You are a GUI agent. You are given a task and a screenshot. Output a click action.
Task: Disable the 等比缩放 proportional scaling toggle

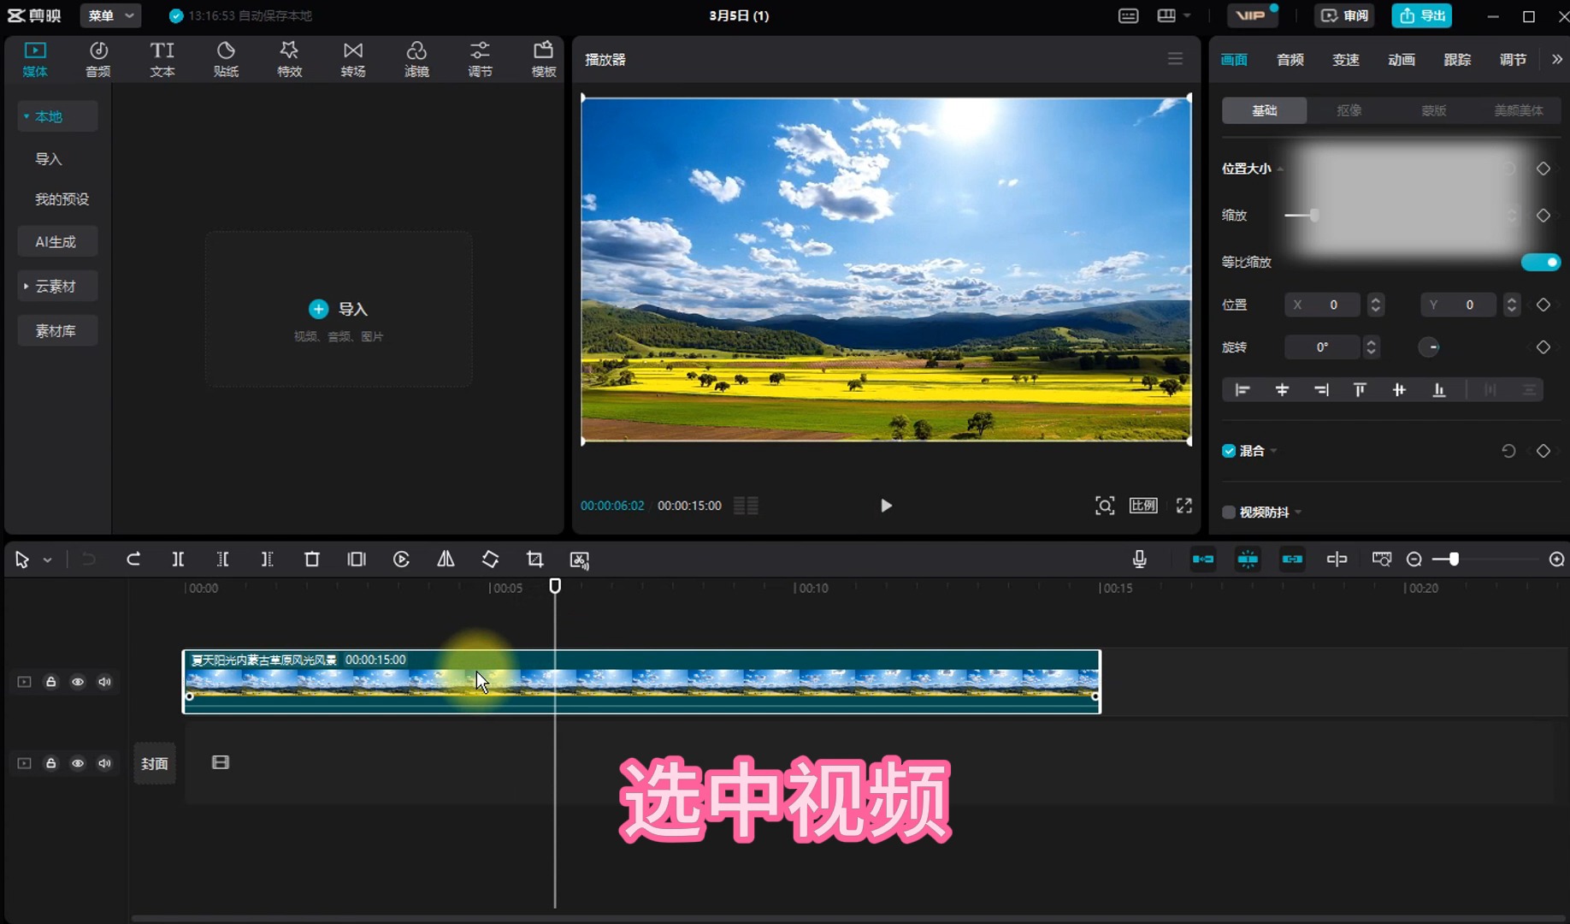click(x=1541, y=263)
